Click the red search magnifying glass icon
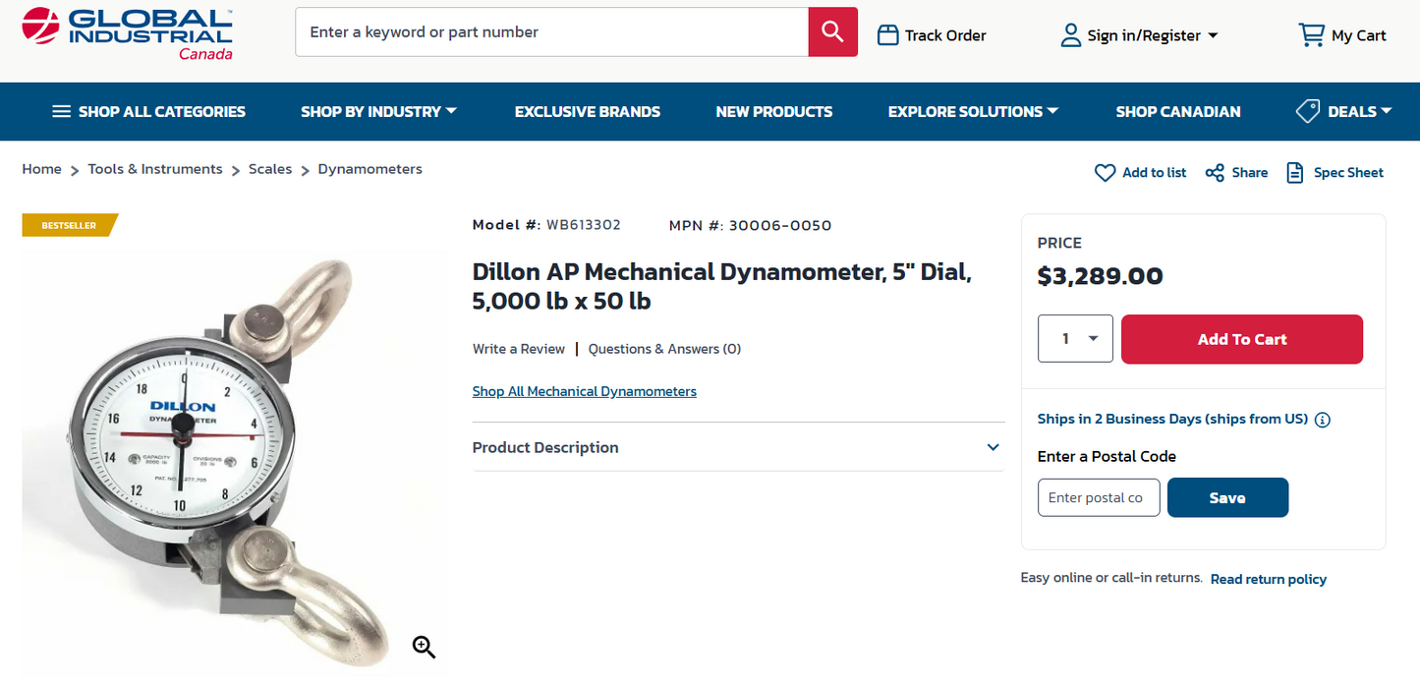The image size is (1420, 684). [831, 31]
